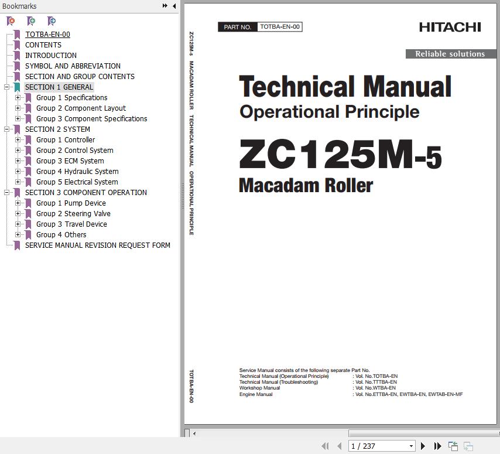This screenshot has height=454, width=500.
Task: Click the Bookmarks panel title
Action: pos(19,6)
